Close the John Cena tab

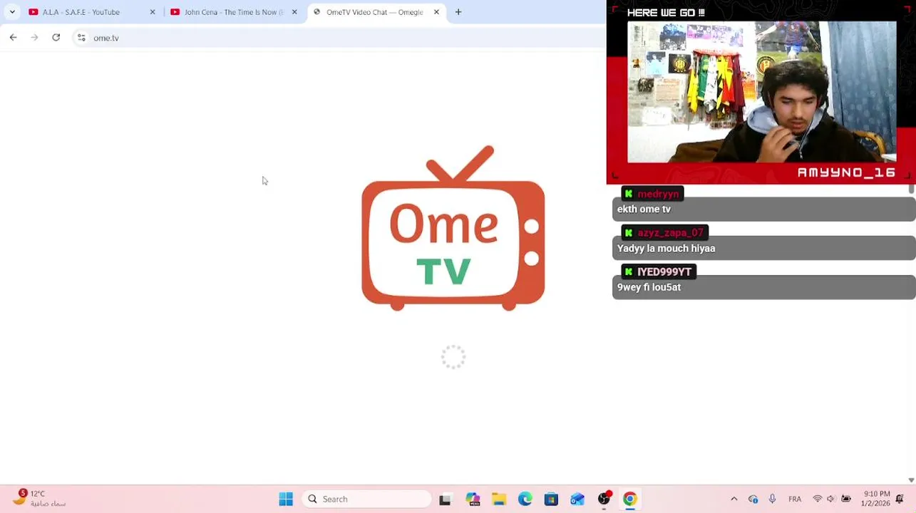click(x=294, y=12)
